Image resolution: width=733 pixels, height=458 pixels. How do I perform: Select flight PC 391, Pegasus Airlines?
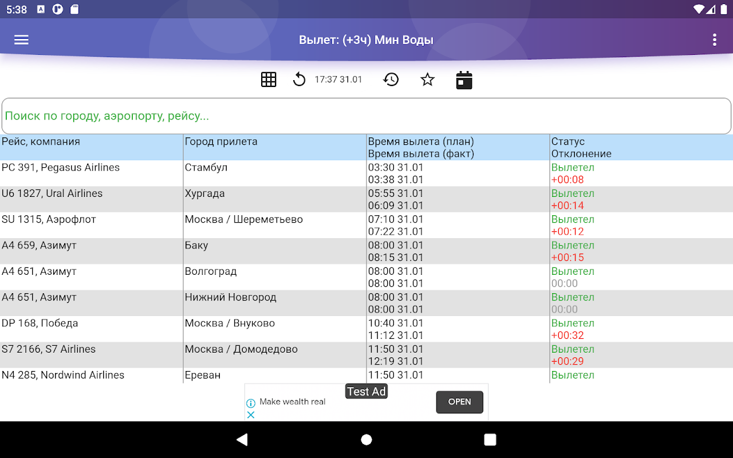(x=61, y=168)
